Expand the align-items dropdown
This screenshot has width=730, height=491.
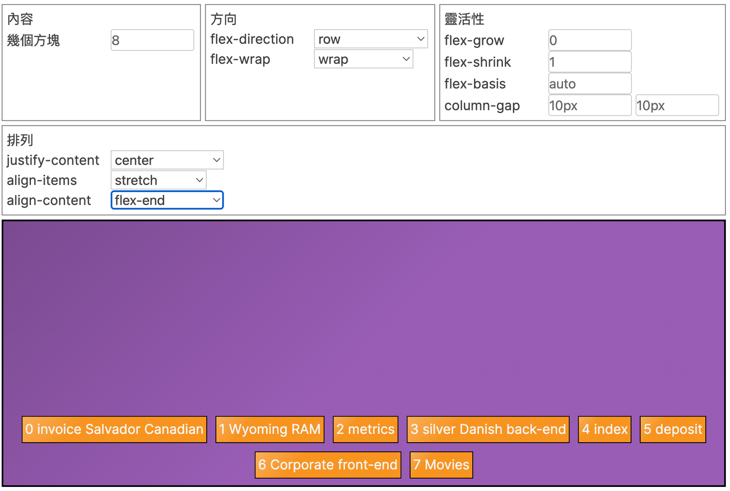(158, 180)
